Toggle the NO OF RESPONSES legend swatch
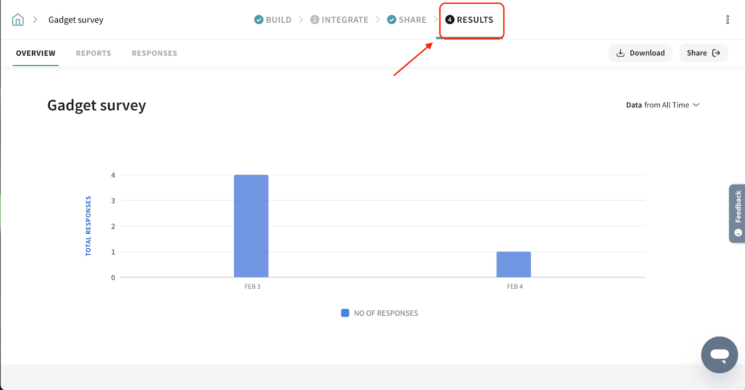The height and width of the screenshot is (390, 745). pyautogui.click(x=345, y=313)
